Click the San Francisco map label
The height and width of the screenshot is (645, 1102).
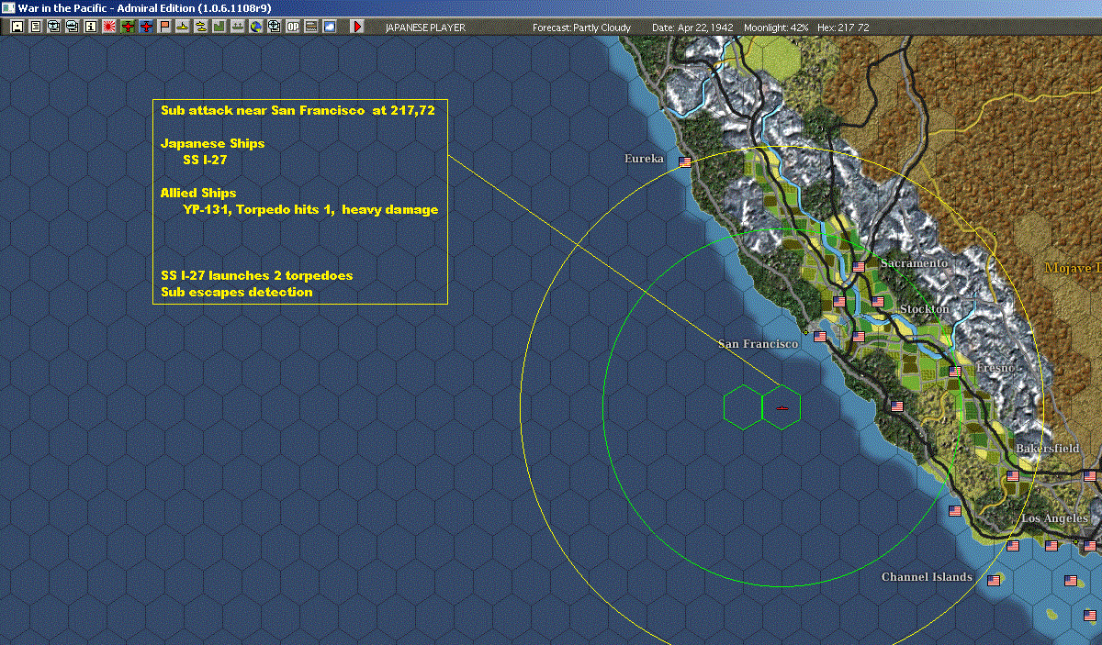[x=759, y=344]
